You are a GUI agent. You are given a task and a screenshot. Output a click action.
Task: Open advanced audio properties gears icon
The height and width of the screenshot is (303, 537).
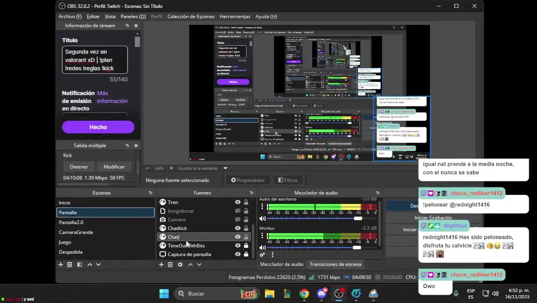(x=263, y=255)
